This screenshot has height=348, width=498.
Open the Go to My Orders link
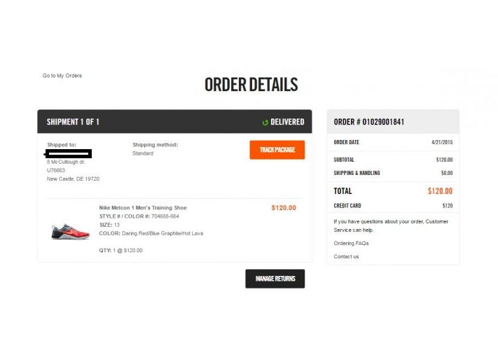click(62, 76)
